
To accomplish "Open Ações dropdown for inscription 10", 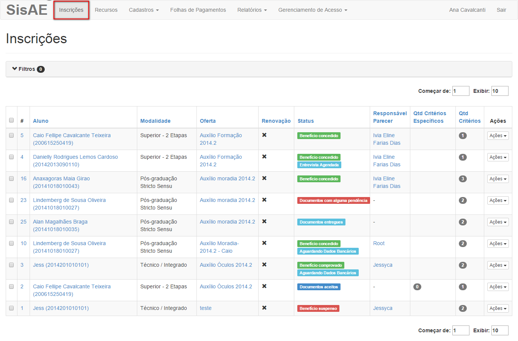I will click(x=498, y=244).
